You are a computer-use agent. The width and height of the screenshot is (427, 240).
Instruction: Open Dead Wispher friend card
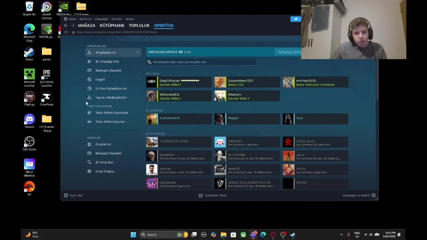[x=179, y=82]
